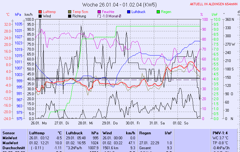This screenshot has height=152, width=240.
Task: Click the 31.01. Sa date axis label
Action: [x=157, y=123]
